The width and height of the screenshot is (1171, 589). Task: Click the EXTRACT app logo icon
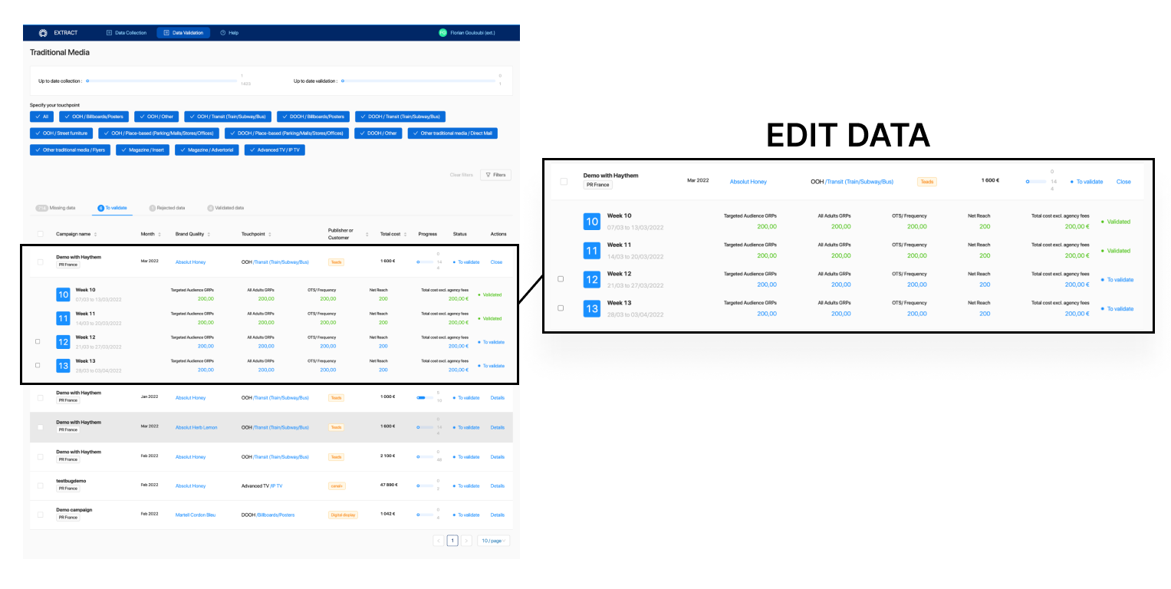coord(43,32)
